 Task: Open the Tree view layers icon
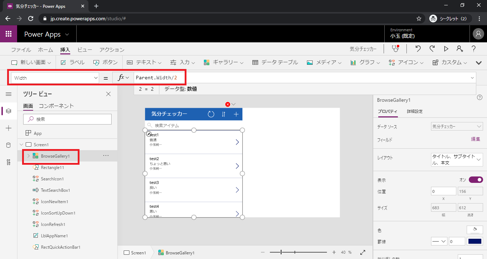click(9, 111)
